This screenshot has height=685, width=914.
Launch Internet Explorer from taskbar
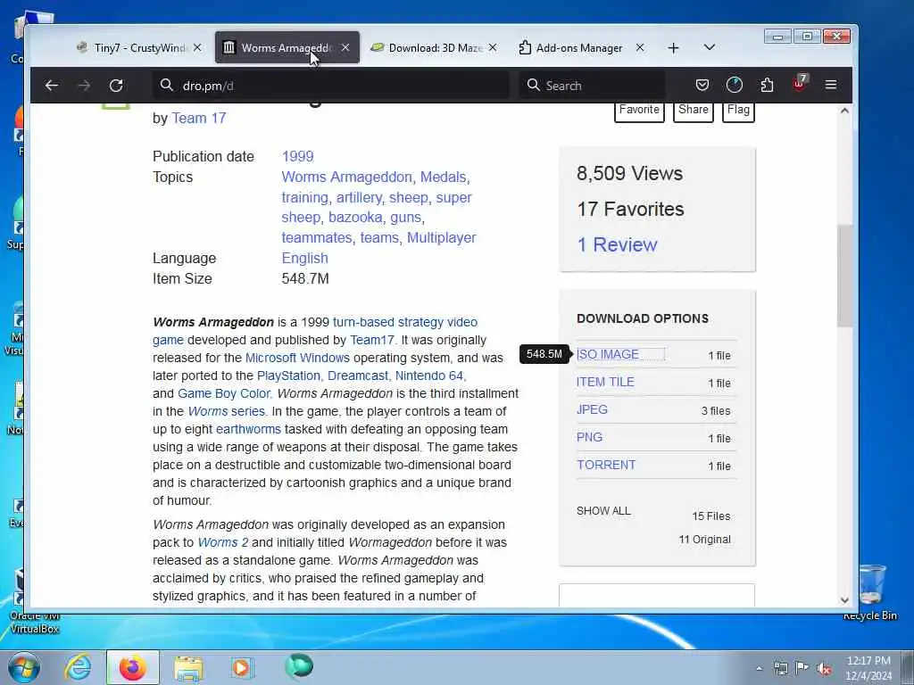(x=78, y=667)
